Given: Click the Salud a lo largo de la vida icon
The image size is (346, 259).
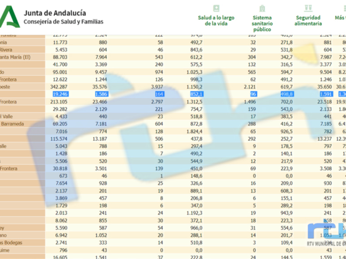Looking at the screenshot, I should (216, 8).
